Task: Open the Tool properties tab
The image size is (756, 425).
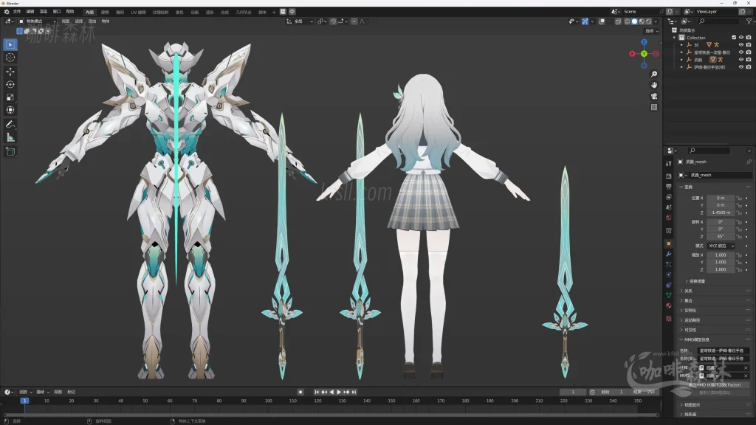Action: tap(669, 163)
